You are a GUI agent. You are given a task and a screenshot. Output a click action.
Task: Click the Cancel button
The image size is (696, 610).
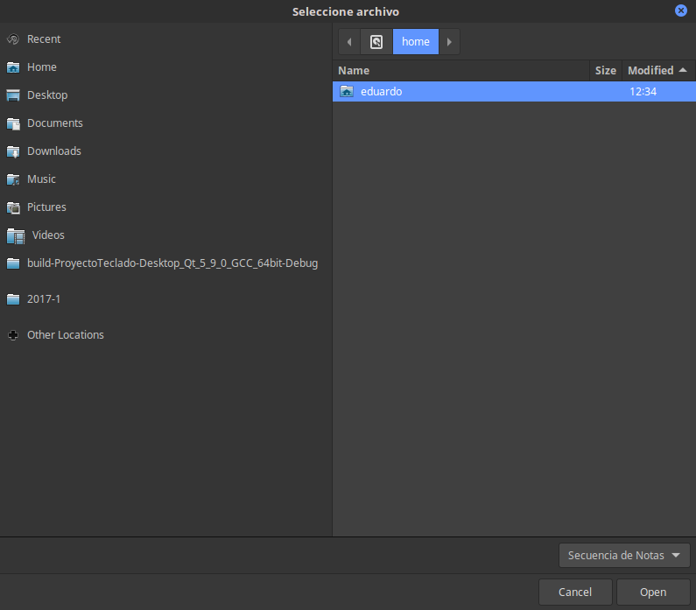coord(575,592)
